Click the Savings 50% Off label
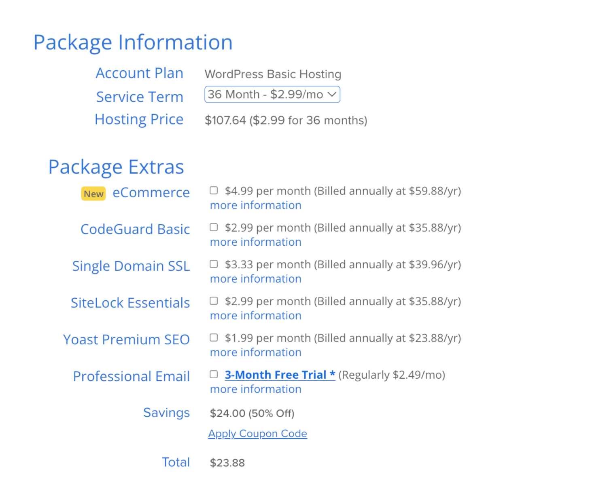Viewport: 607px width, 485px height. pyautogui.click(x=252, y=413)
